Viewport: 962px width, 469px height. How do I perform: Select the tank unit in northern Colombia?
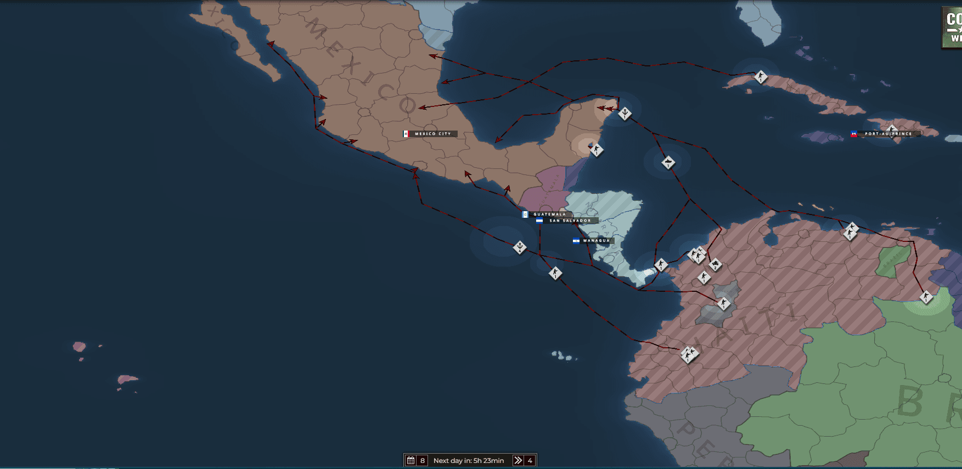(x=715, y=265)
